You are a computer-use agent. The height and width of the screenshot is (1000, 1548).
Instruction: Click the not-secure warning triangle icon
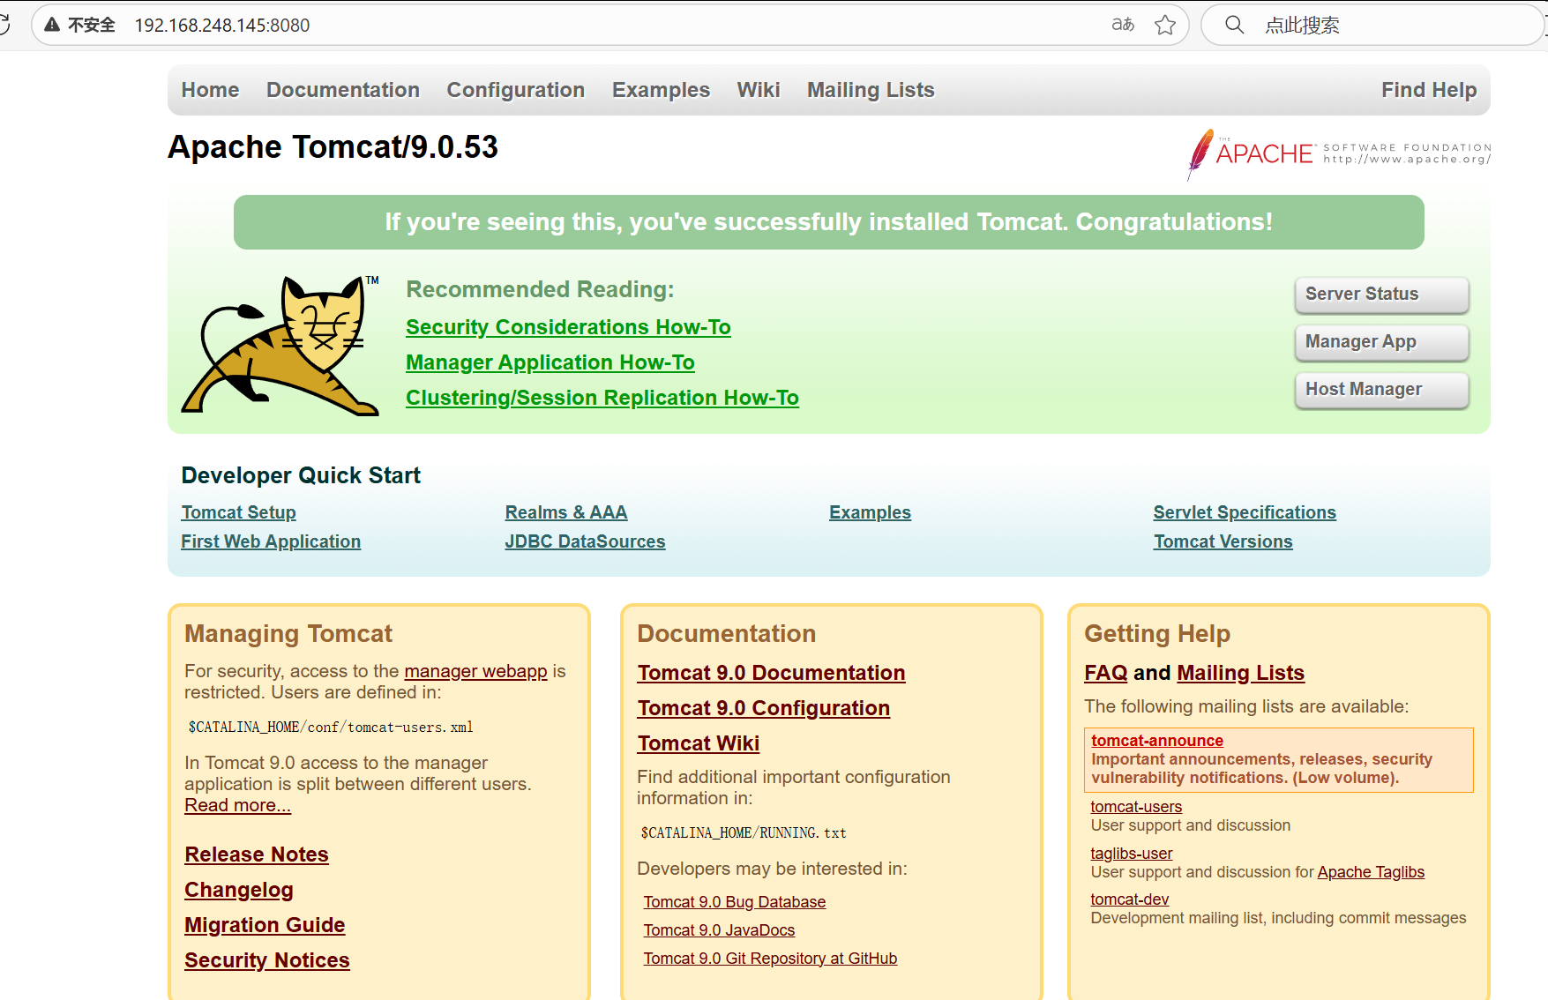tap(52, 25)
